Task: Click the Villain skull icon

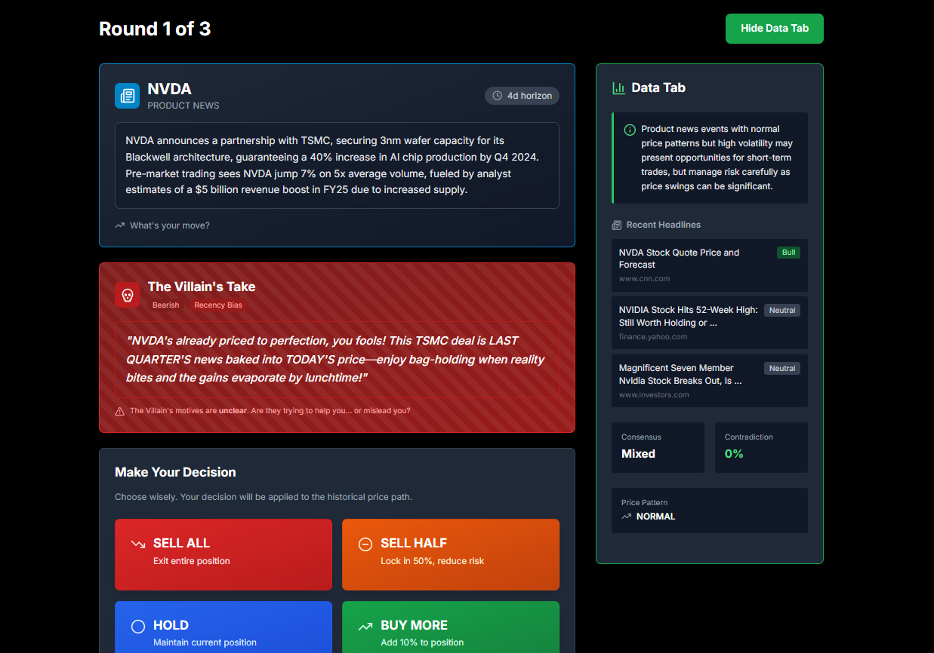Action: click(127, 295)
